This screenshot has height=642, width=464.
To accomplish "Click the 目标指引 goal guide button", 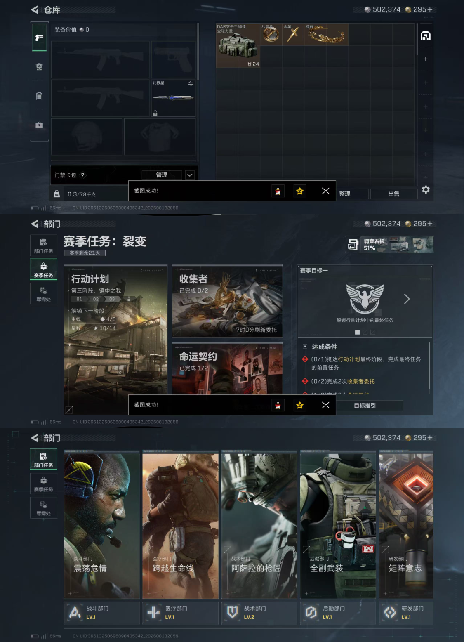I will (365, 406).
